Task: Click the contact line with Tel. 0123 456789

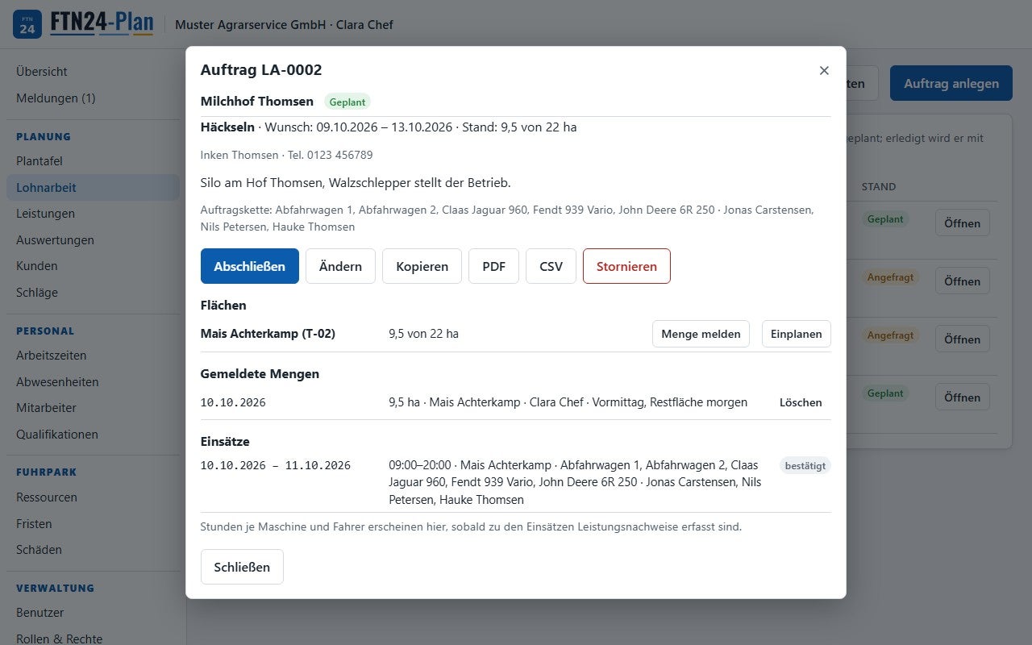Action: point(287,155)
